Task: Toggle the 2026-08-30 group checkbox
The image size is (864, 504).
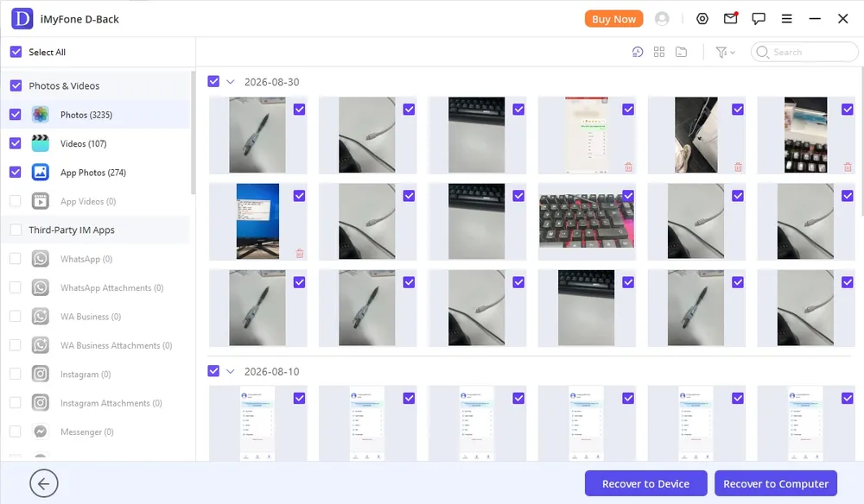Action: coord(213,81)
